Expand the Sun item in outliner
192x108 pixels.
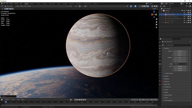163,23
